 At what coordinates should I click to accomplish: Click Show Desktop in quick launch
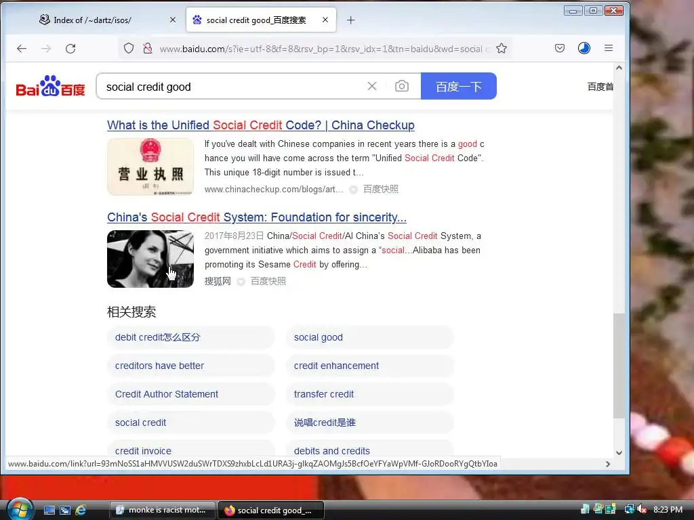click(49, 510)
